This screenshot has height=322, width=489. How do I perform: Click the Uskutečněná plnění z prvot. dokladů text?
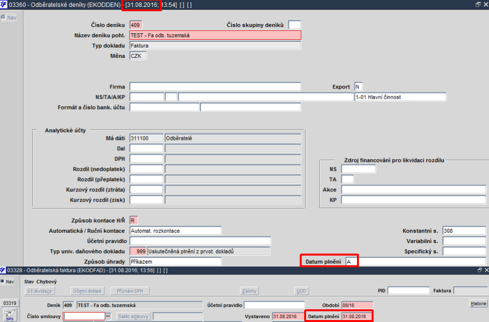coord(191,251)
